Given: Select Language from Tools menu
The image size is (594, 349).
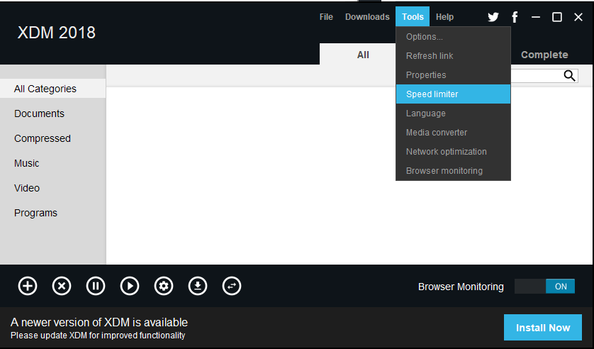Looking at the screenshot, I should (453, 113).
